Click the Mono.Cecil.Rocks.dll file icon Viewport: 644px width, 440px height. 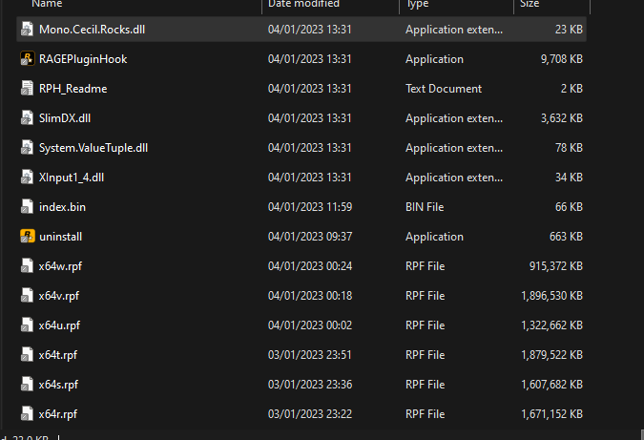pos(27,30)
